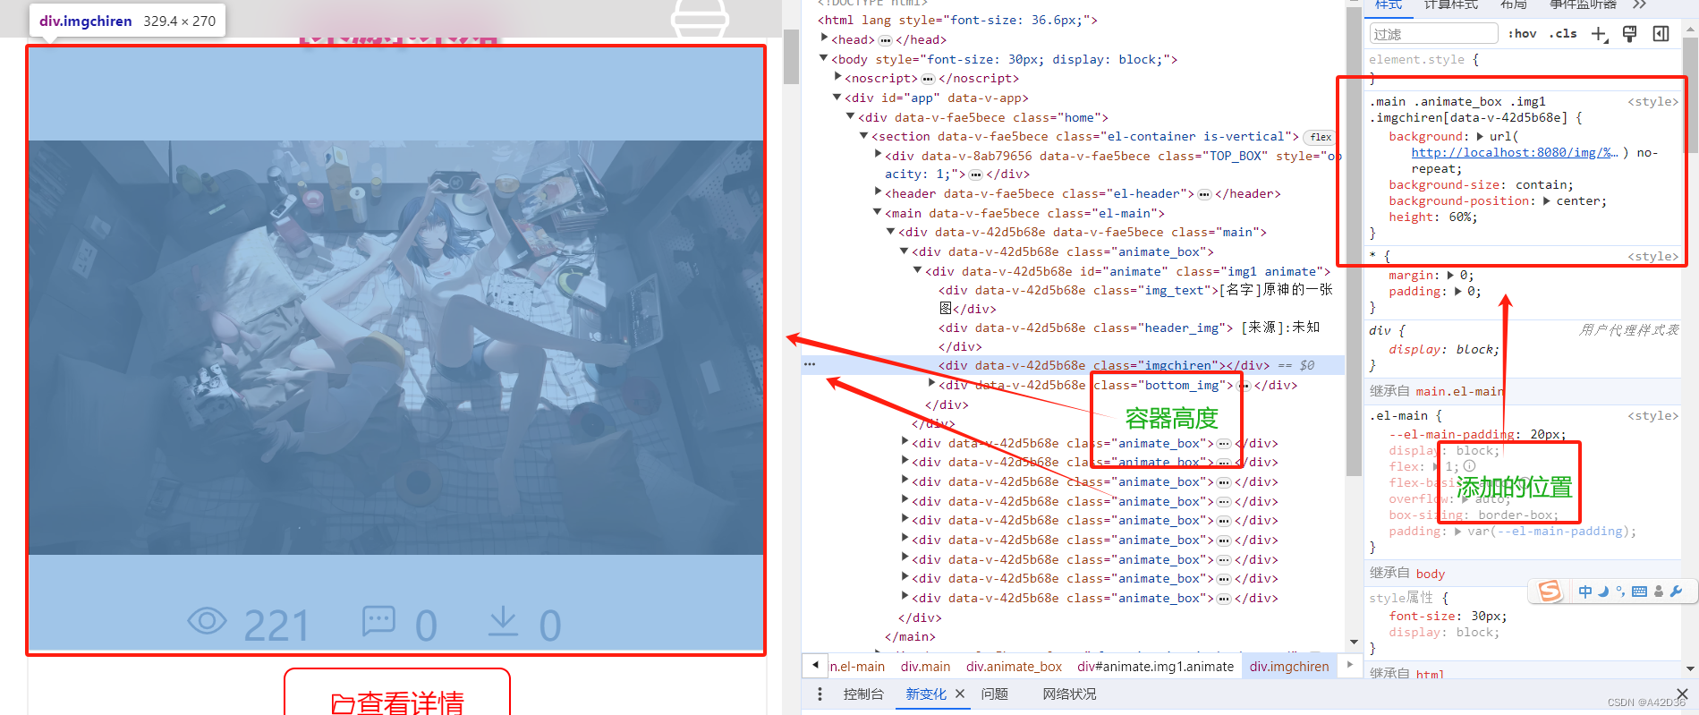Open the drawer three-dot menu

[x=820, y=694]
